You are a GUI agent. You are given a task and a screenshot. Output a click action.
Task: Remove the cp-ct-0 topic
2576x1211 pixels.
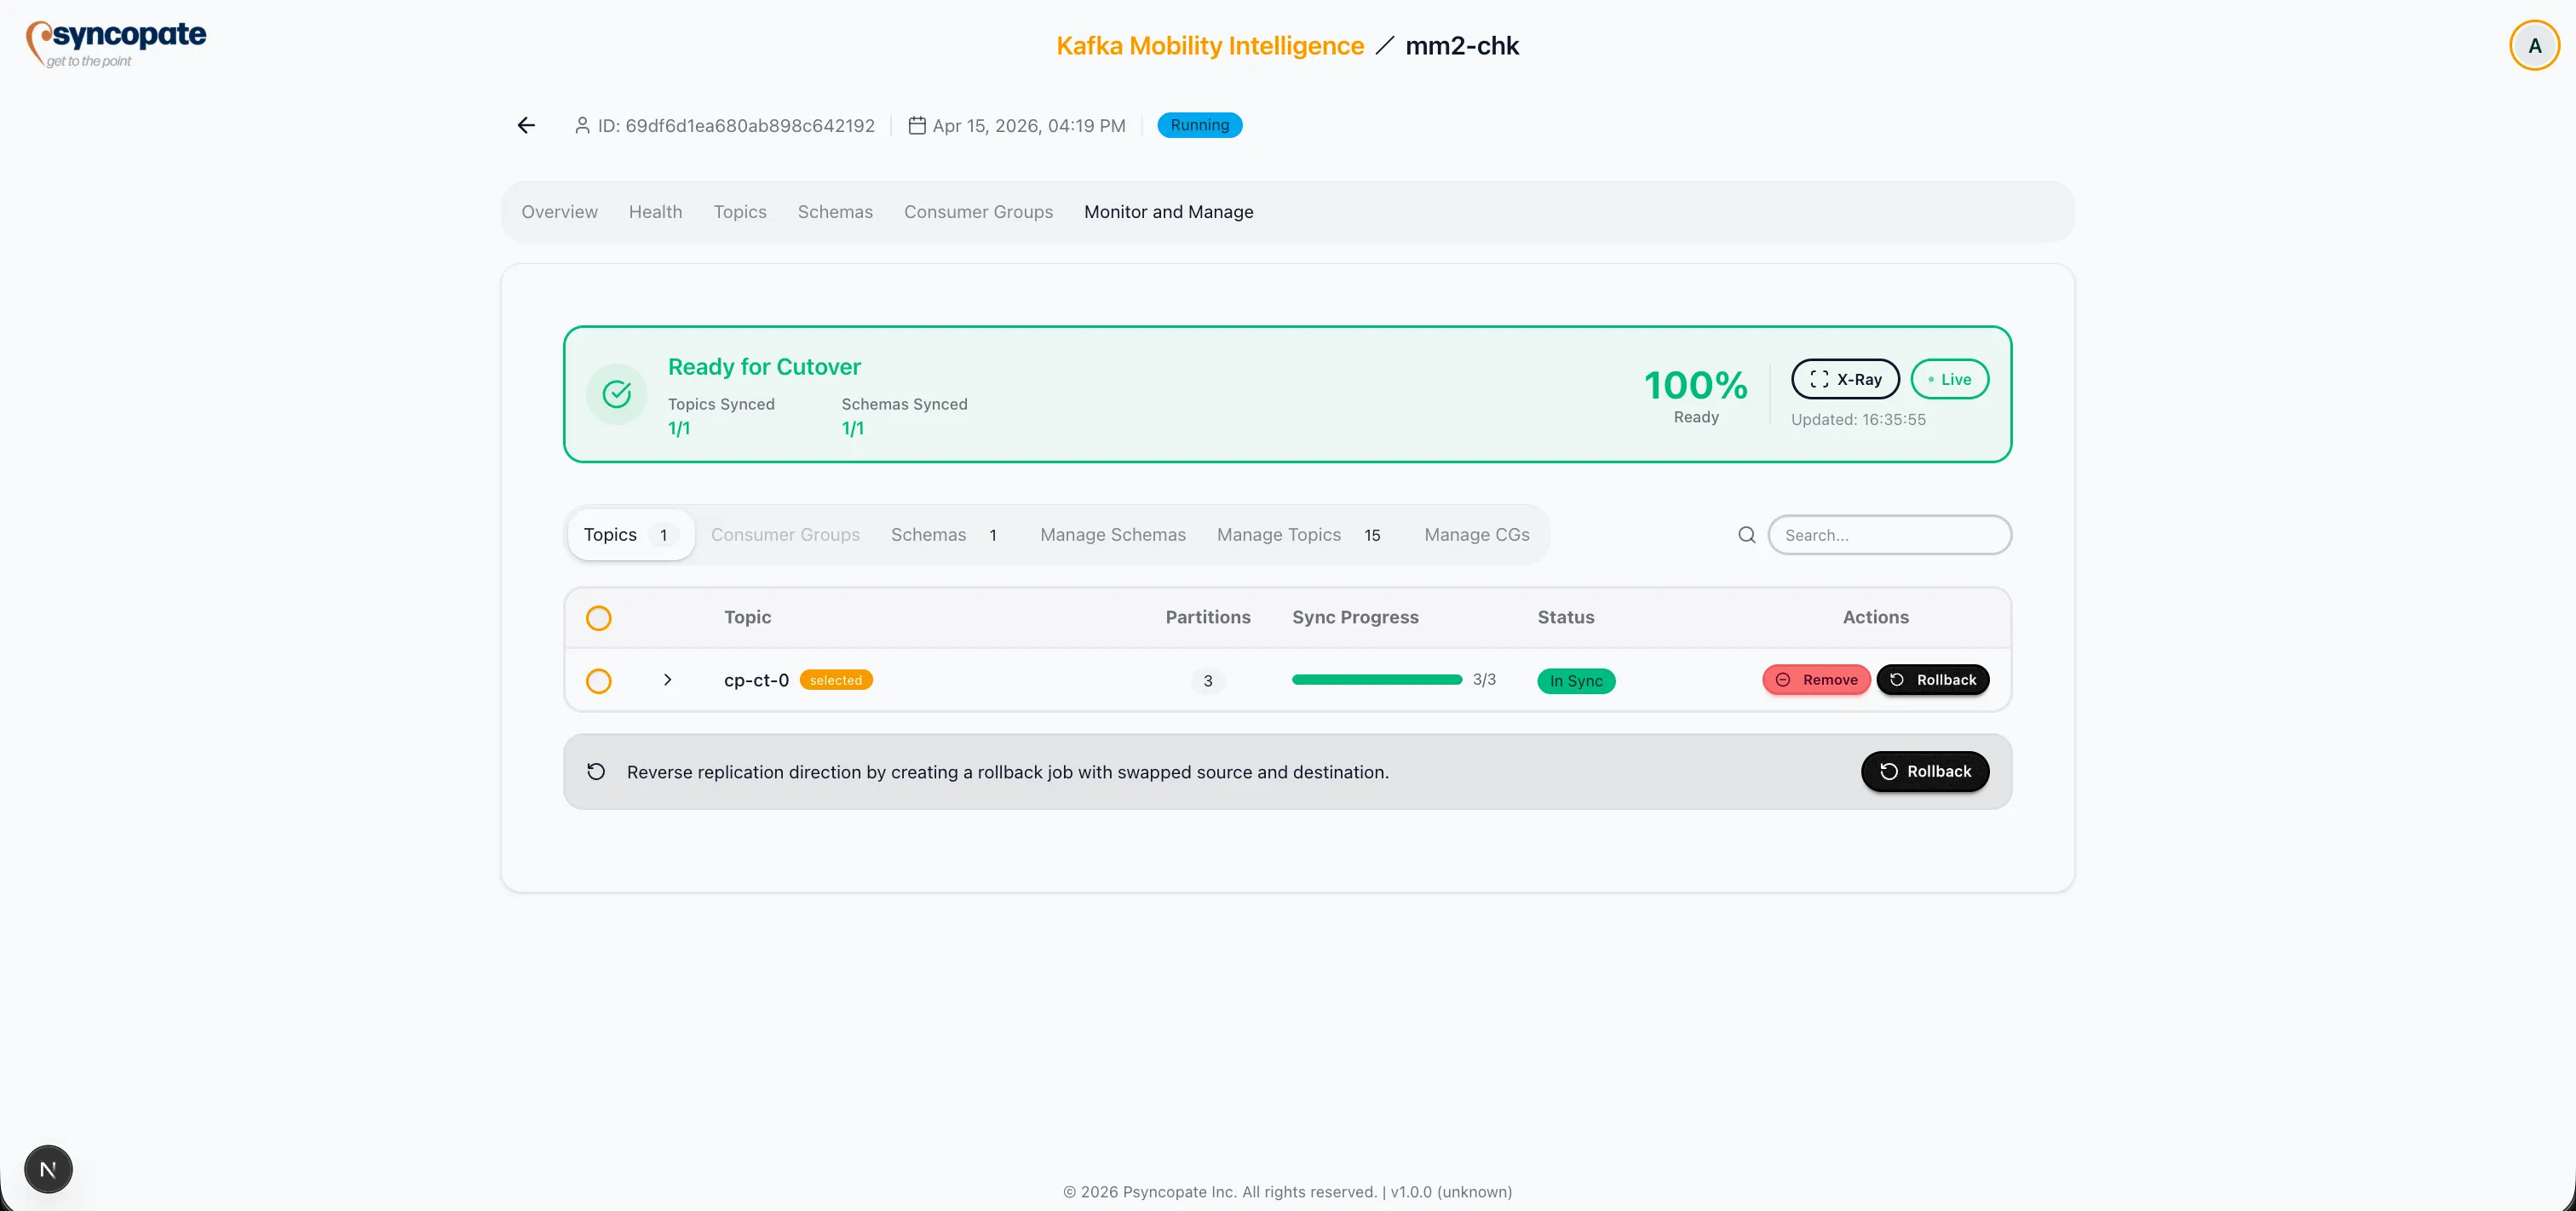[1815, 680]
